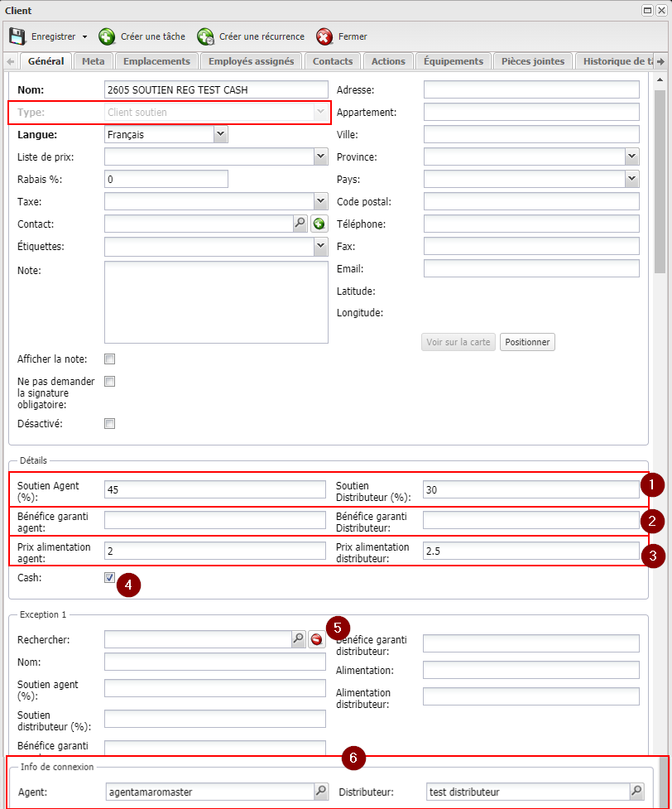This screenshot has height=809, width=672.
Task: Click the Soutien Distributeur (%) field
Action: [x=531, y=489]
